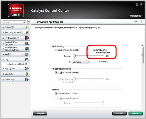Click the Zastosuj apply button

coord(136,114)
